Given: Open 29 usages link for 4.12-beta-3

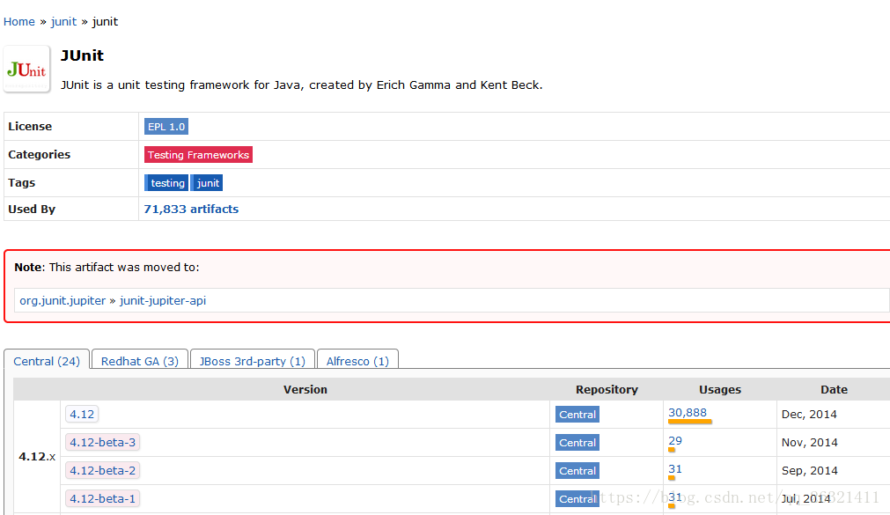Looking at the screenshot, I should click(675, 441).
